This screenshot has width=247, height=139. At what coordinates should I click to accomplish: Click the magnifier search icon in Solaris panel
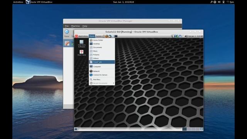click(x=173, y=36)
